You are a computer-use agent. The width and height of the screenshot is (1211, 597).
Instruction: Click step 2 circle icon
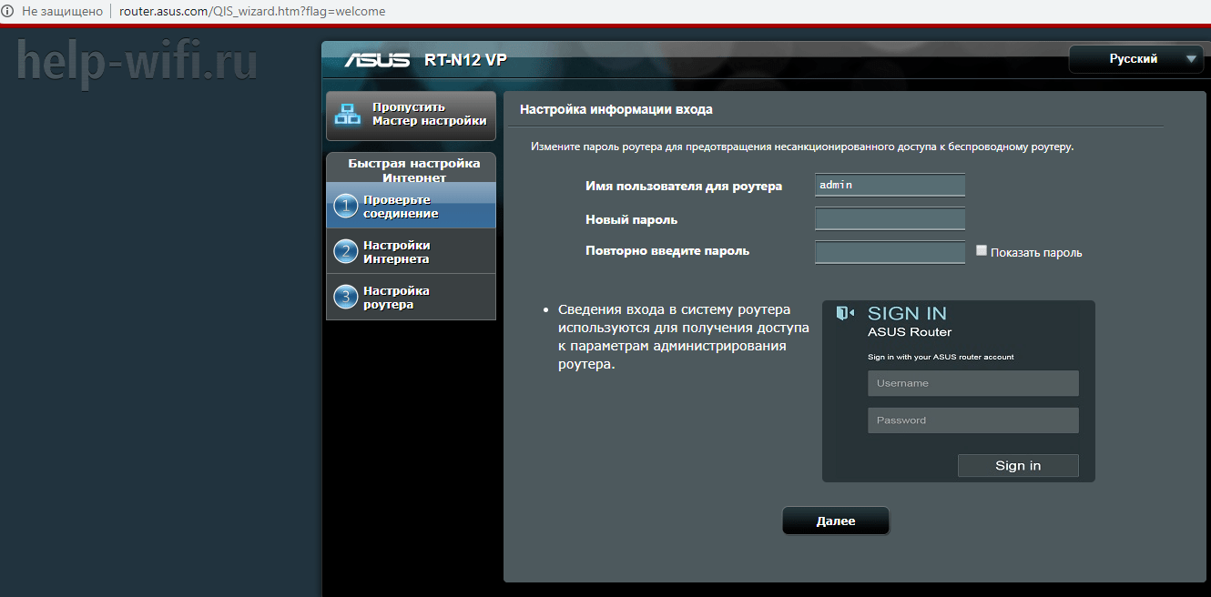pos(346,252)
